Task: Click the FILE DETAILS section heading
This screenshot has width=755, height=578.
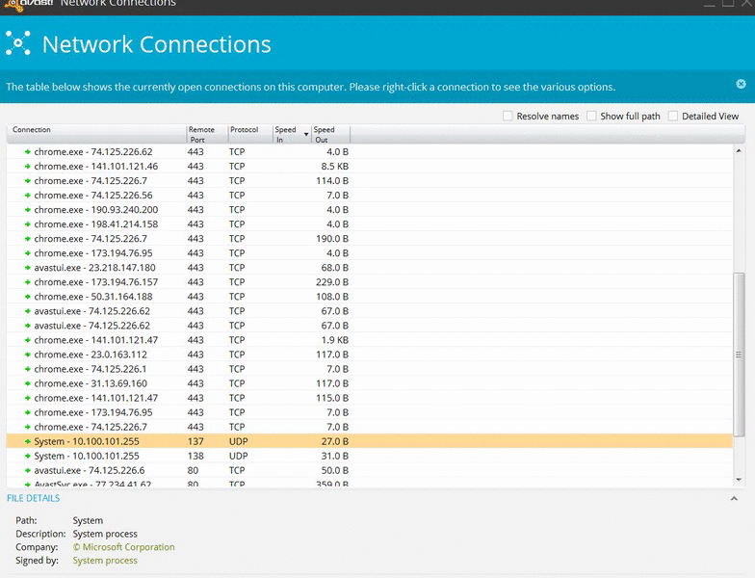Action: pyautogui.click(x=33, y=499)
